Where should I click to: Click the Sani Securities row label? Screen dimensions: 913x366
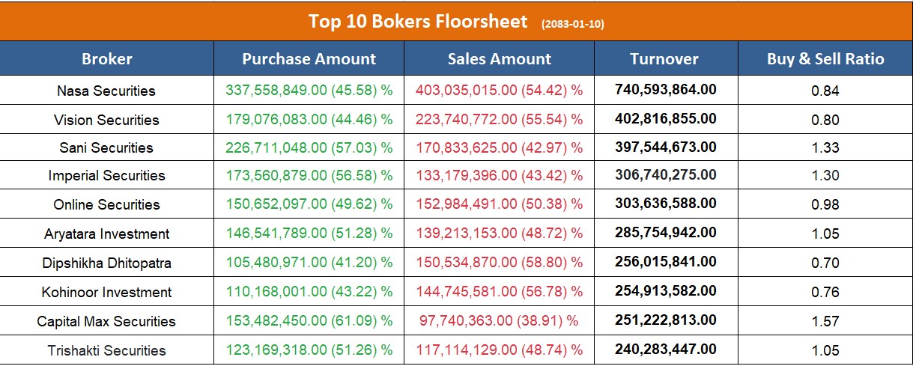106,148
